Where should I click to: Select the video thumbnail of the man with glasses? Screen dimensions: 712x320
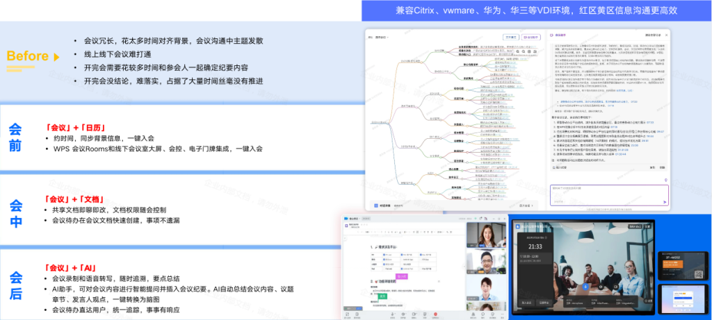[x=486, y=262]
